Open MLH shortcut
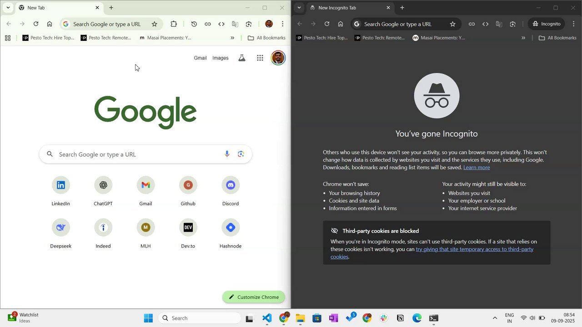This screenshot has width=582, height=327. [x=145, y=233]
